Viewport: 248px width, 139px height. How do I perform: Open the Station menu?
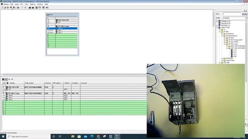(6, 4)
